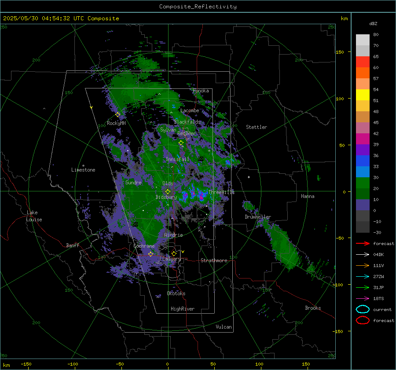Click the yellow diamond marker near RedDeer

tap(181, 143)
